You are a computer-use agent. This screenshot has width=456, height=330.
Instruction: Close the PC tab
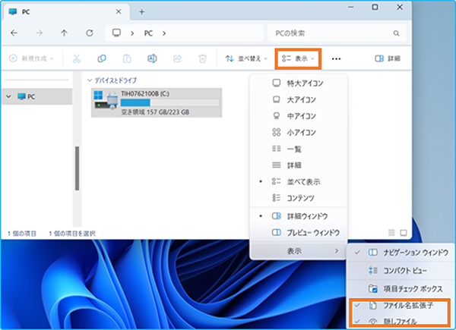(x=119, y=11)
